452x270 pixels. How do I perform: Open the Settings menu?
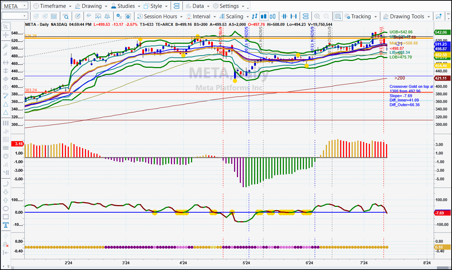pos(229,6)
